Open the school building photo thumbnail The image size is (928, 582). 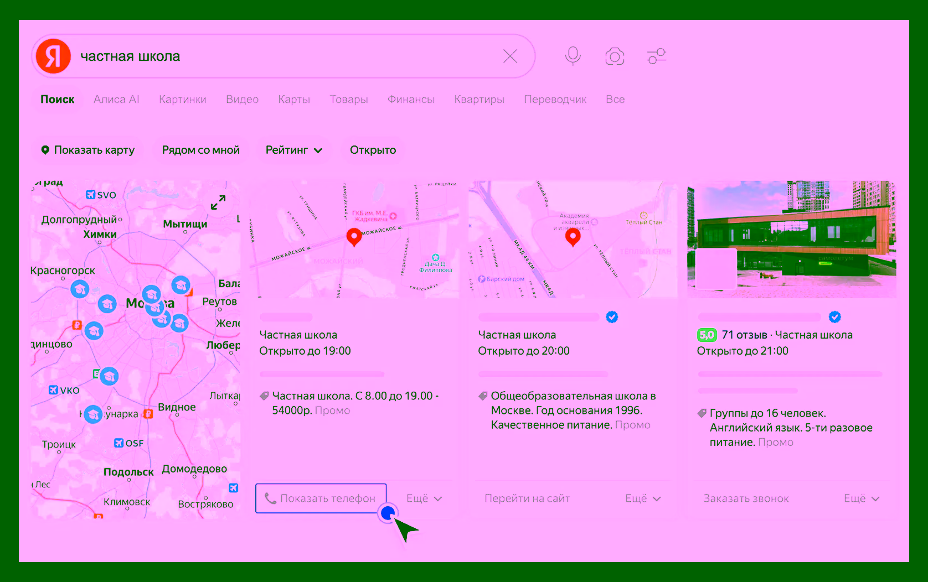click(x=791, y=239)
